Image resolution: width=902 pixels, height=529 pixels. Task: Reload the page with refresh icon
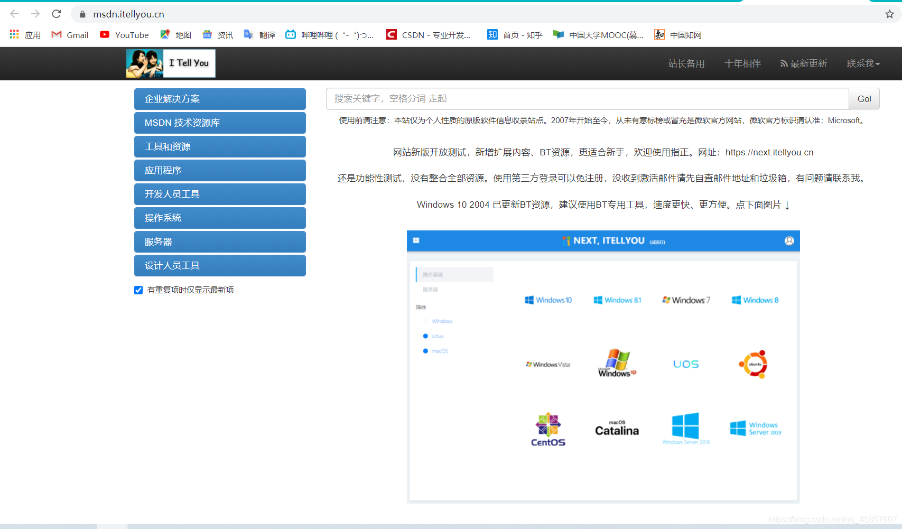(x=57, y=14)
